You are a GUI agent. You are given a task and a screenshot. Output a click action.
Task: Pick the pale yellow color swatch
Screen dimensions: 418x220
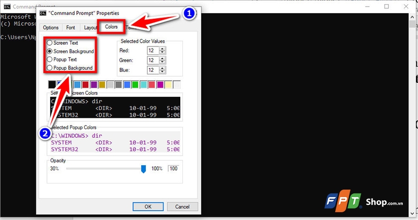tap(168, 85)
